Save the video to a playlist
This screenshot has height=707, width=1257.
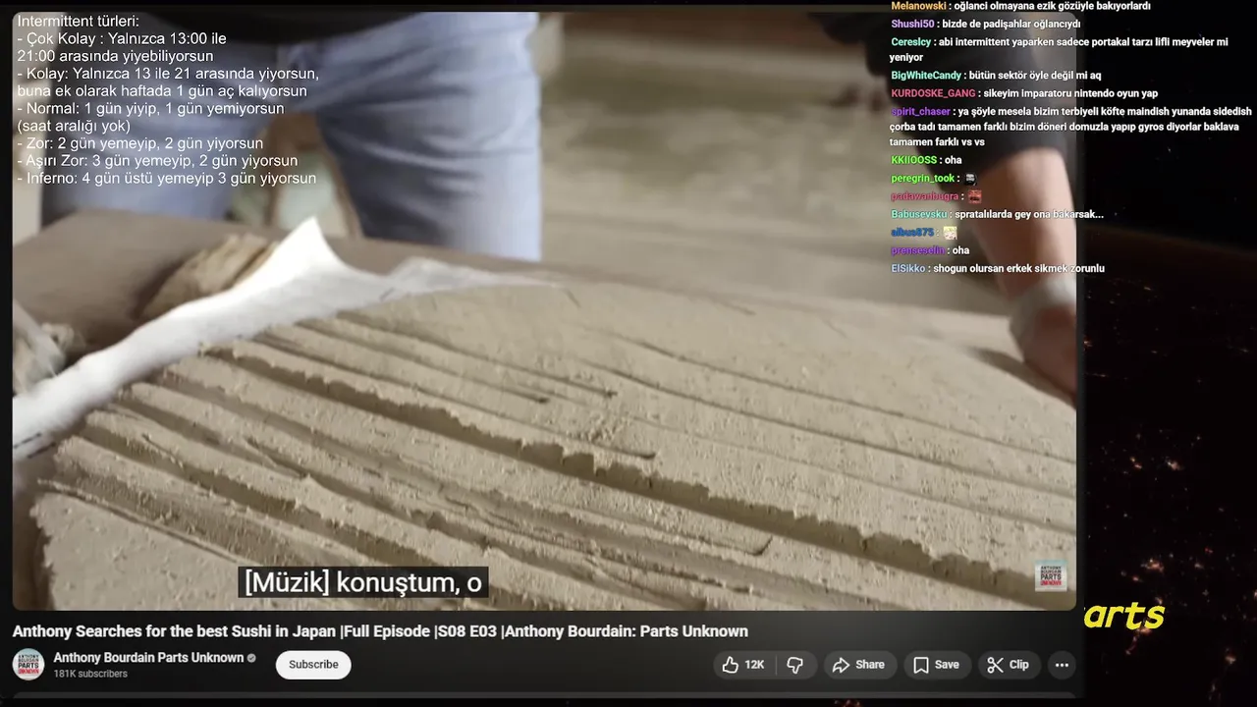[936, 665]
